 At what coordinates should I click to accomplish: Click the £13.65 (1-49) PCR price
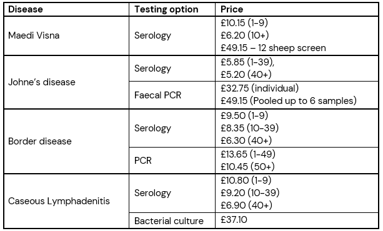(248, 154)
